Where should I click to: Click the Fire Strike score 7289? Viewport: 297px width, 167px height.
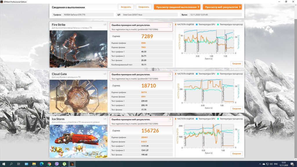(x=147, y=36)
